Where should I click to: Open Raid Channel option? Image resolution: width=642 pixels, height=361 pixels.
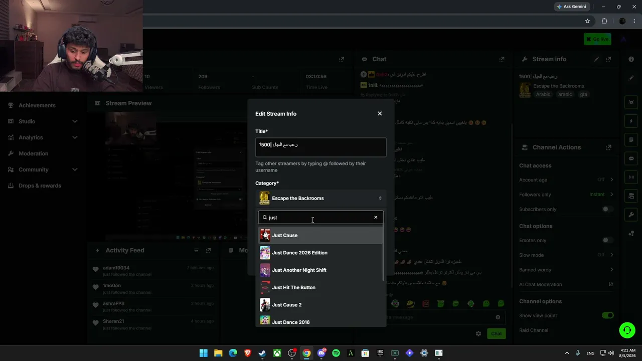click(534, 330)
